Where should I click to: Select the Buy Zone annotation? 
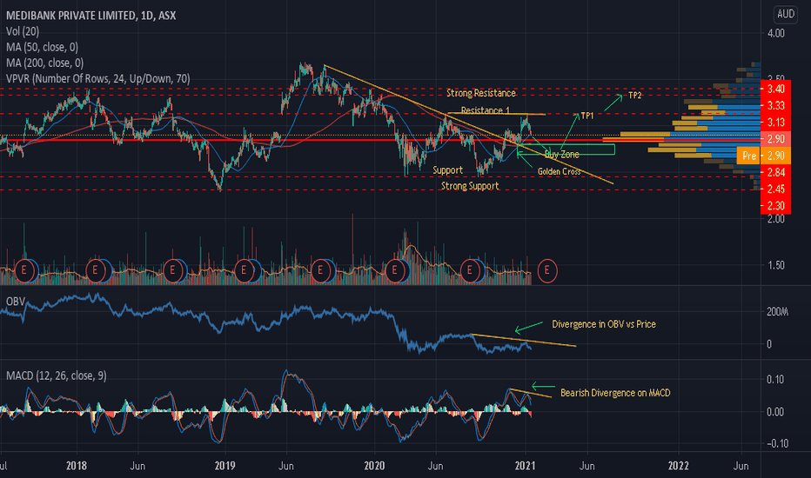(562, 155)
